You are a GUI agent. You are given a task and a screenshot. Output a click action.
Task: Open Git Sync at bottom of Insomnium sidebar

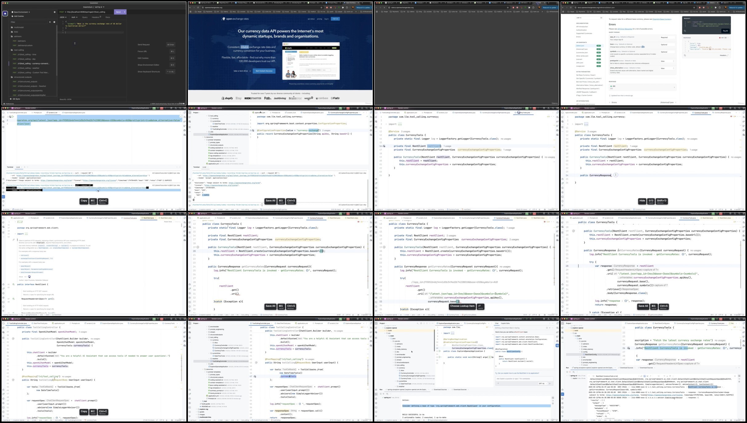click(x=15, y=99)
